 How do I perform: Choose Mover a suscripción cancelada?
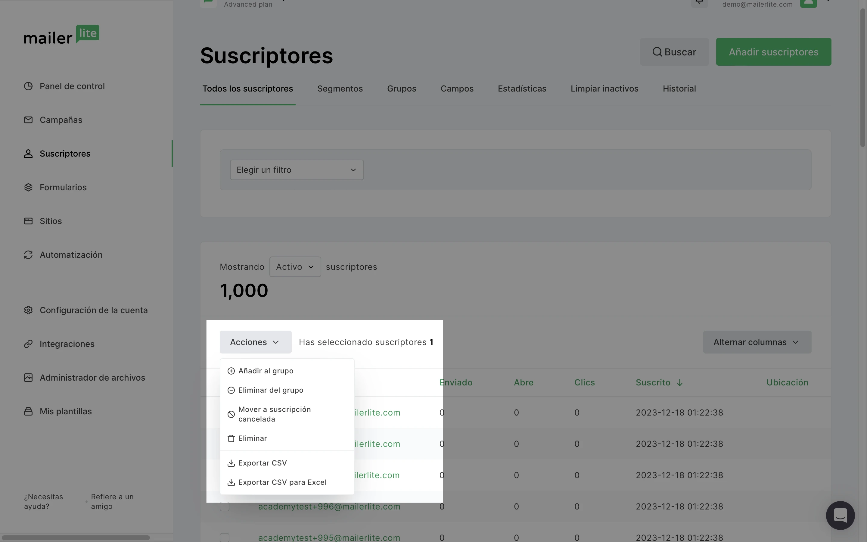click(x=287, y=414)
